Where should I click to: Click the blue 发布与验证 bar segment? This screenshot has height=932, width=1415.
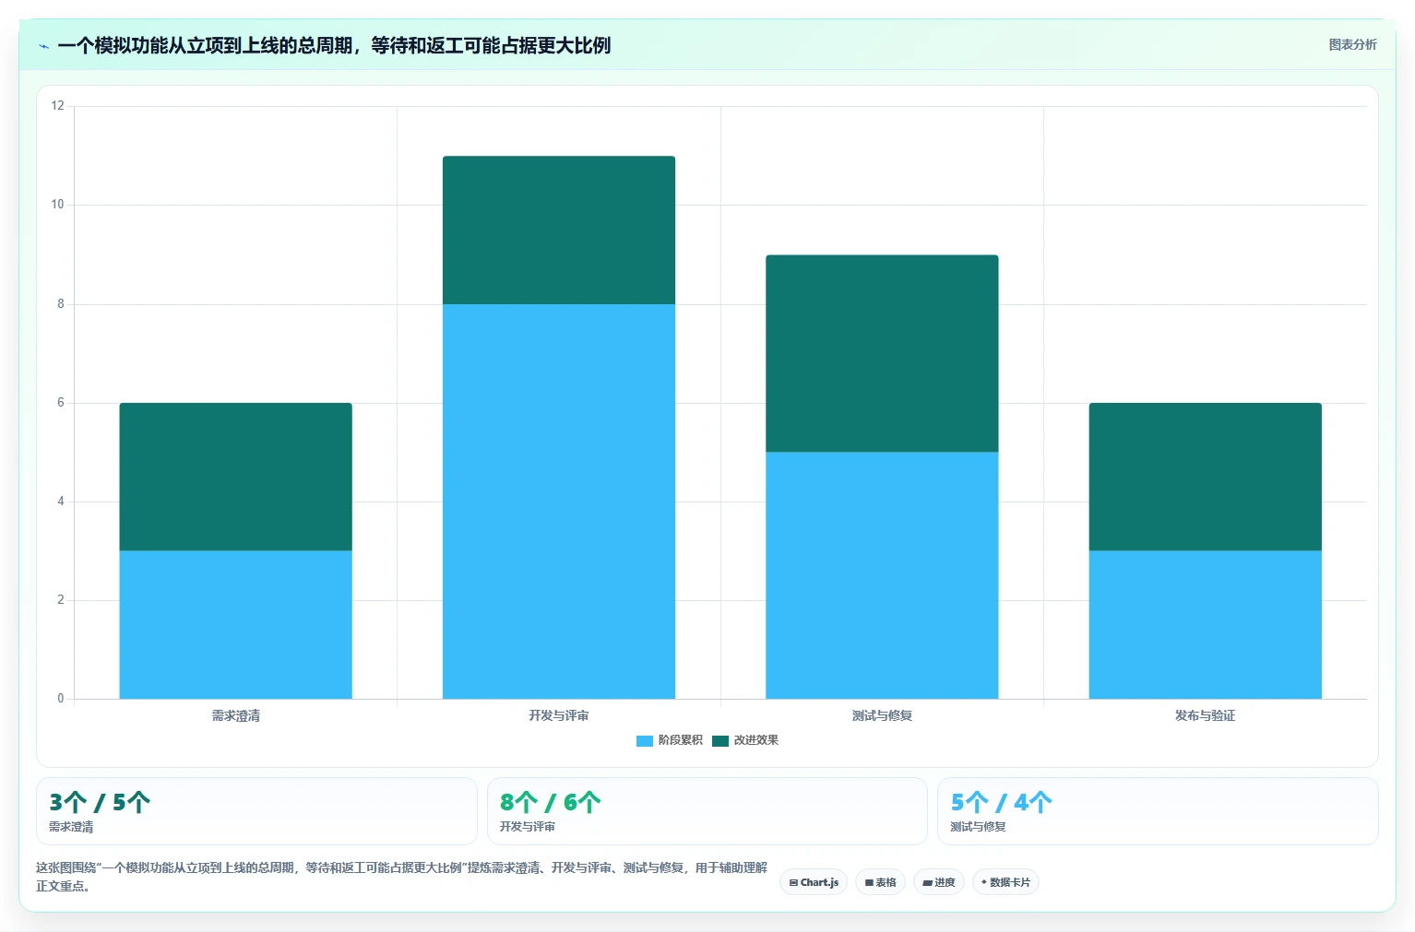point(1205,625)
